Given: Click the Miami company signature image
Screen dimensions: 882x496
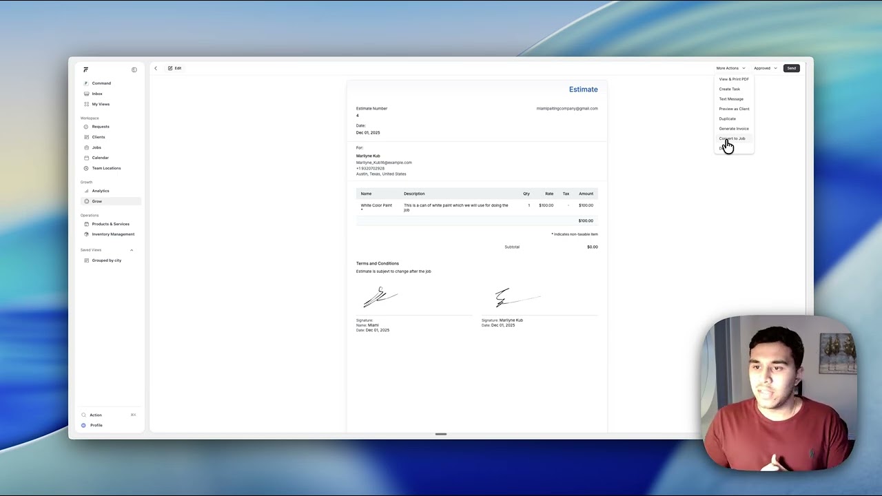Looking at the screenshot, I should coord(380,298).
